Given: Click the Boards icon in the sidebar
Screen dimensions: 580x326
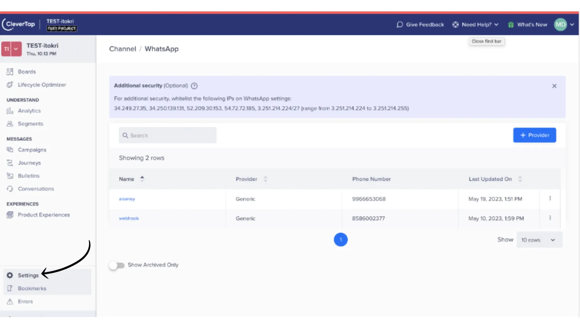Looking at the screenshot, I should pyautogui.click(x=10, y=72).
